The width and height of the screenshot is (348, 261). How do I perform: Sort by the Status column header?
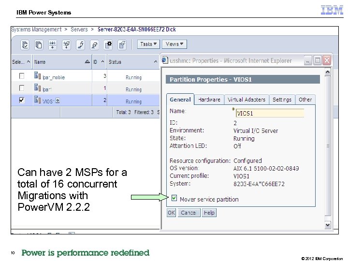133,62
